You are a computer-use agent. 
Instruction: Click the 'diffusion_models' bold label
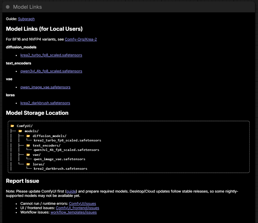pos(21,47)
